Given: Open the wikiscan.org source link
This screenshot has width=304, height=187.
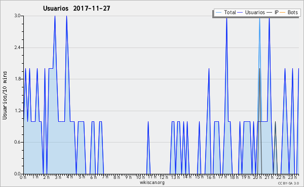Looking at the screenshot, I should coord(152,182).
